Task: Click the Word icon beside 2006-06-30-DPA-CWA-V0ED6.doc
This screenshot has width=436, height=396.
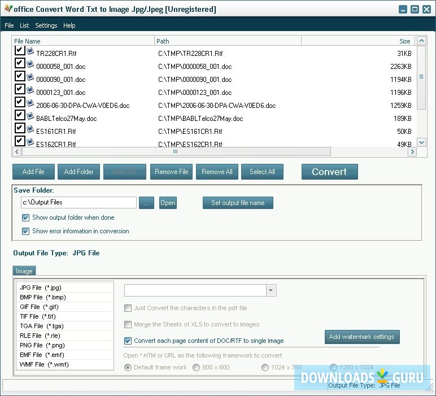Action: 30,103
